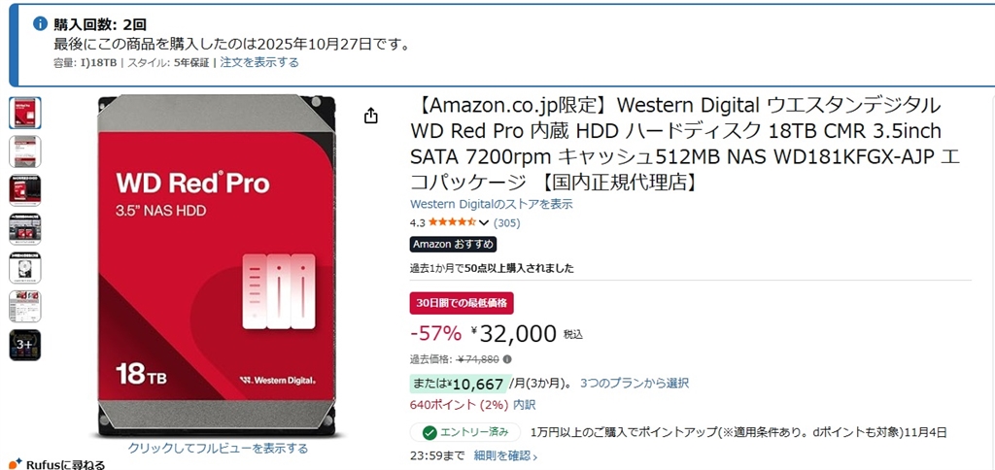Image resolution: width=995 pixels, height=470 pixels.
Task: Select the first product thumbnail
Action: click(24, 113)
